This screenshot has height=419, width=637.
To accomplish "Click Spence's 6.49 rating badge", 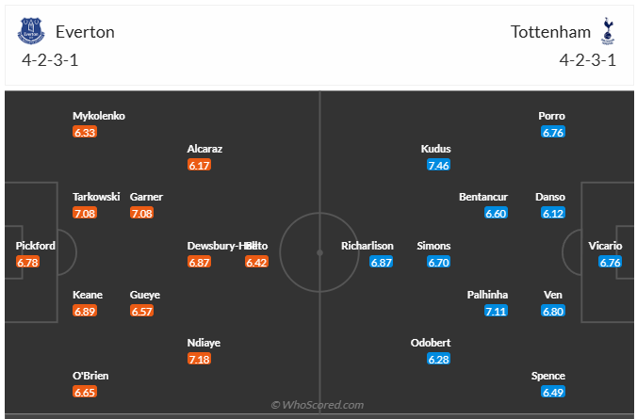I will pyautogui.click(x=553, y=393).
